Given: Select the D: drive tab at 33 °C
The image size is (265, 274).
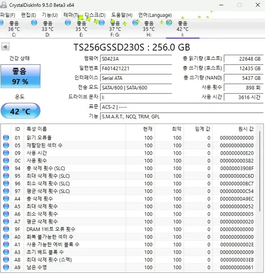Looking at the screenshot, I should [x=47, y=28].
